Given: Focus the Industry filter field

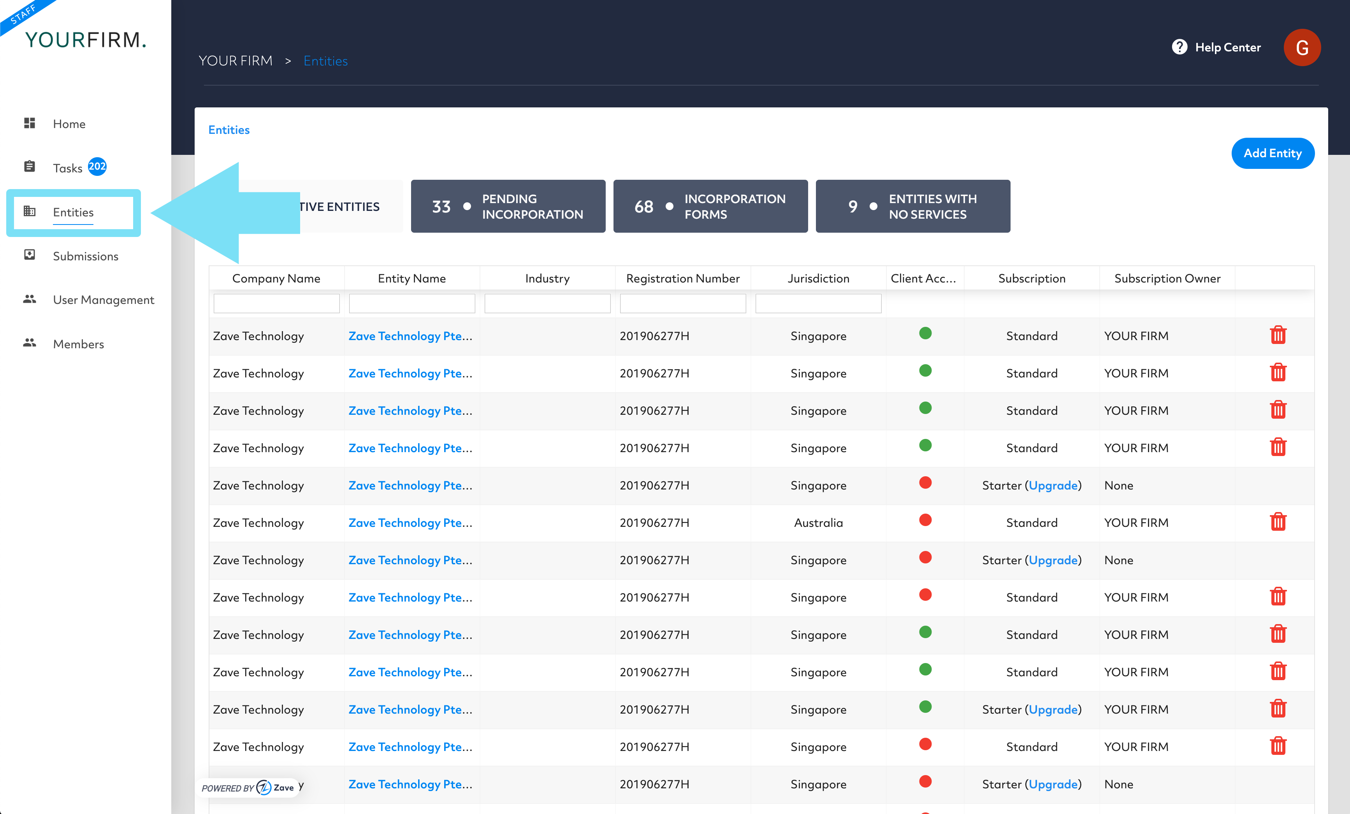Looking at the screenshot, I should click(x=547, y=303).
